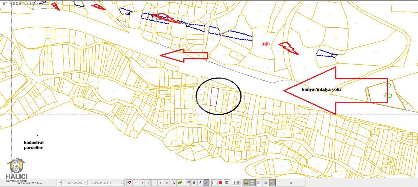Click the N NO point label icon

click(x=188, y=183)
